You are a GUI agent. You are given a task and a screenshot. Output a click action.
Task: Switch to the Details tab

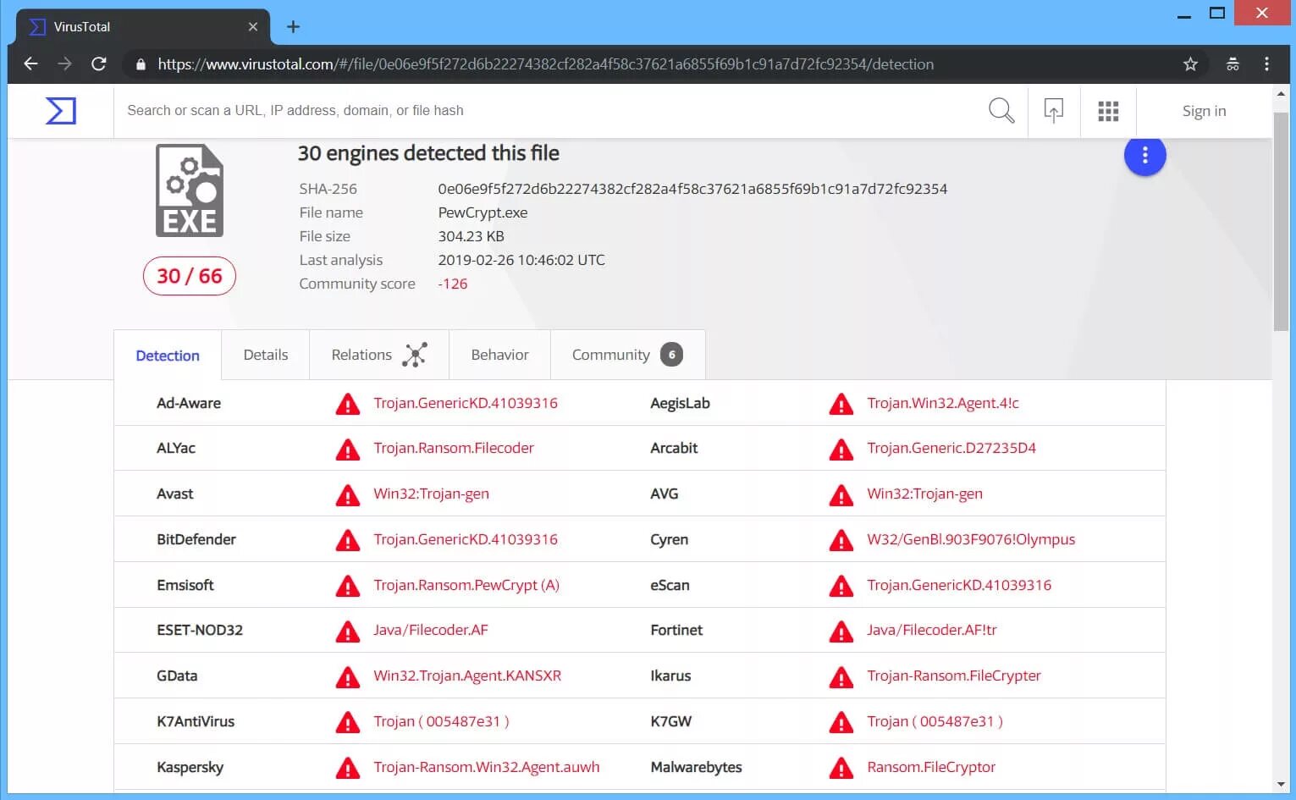coord(266,355)
